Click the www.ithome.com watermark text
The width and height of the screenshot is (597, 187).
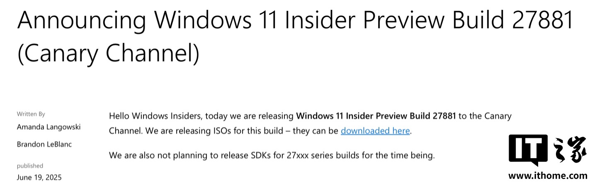click(x=548, y=175)
